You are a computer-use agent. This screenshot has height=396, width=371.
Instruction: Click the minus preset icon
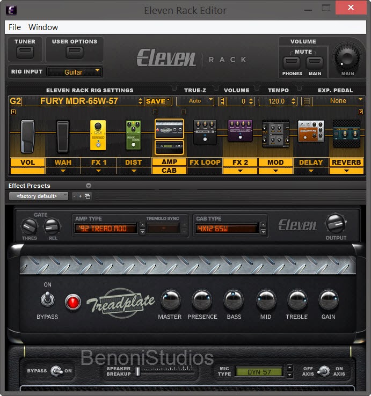tap(74, 196)
